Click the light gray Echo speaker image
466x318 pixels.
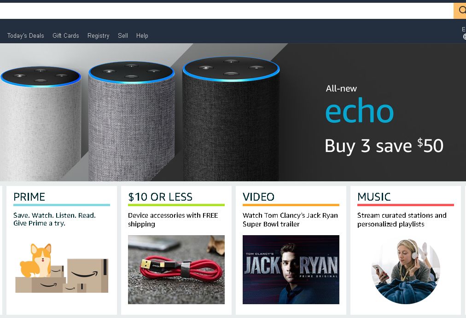pos(41,123)
